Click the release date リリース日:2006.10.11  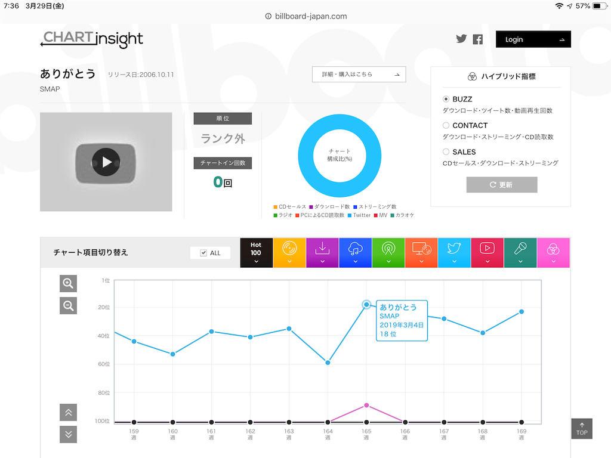tap(141, 75)
